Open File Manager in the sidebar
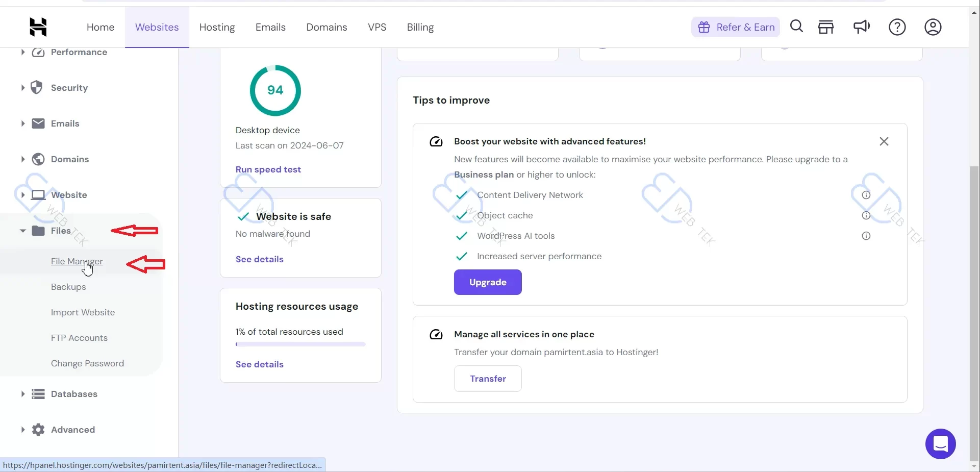980x472 pixels. pyautogui.click(x=77, y=261)
